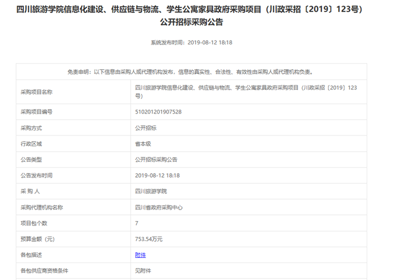
Task: Select the 项目包个数 label cell
Action: 74,223
